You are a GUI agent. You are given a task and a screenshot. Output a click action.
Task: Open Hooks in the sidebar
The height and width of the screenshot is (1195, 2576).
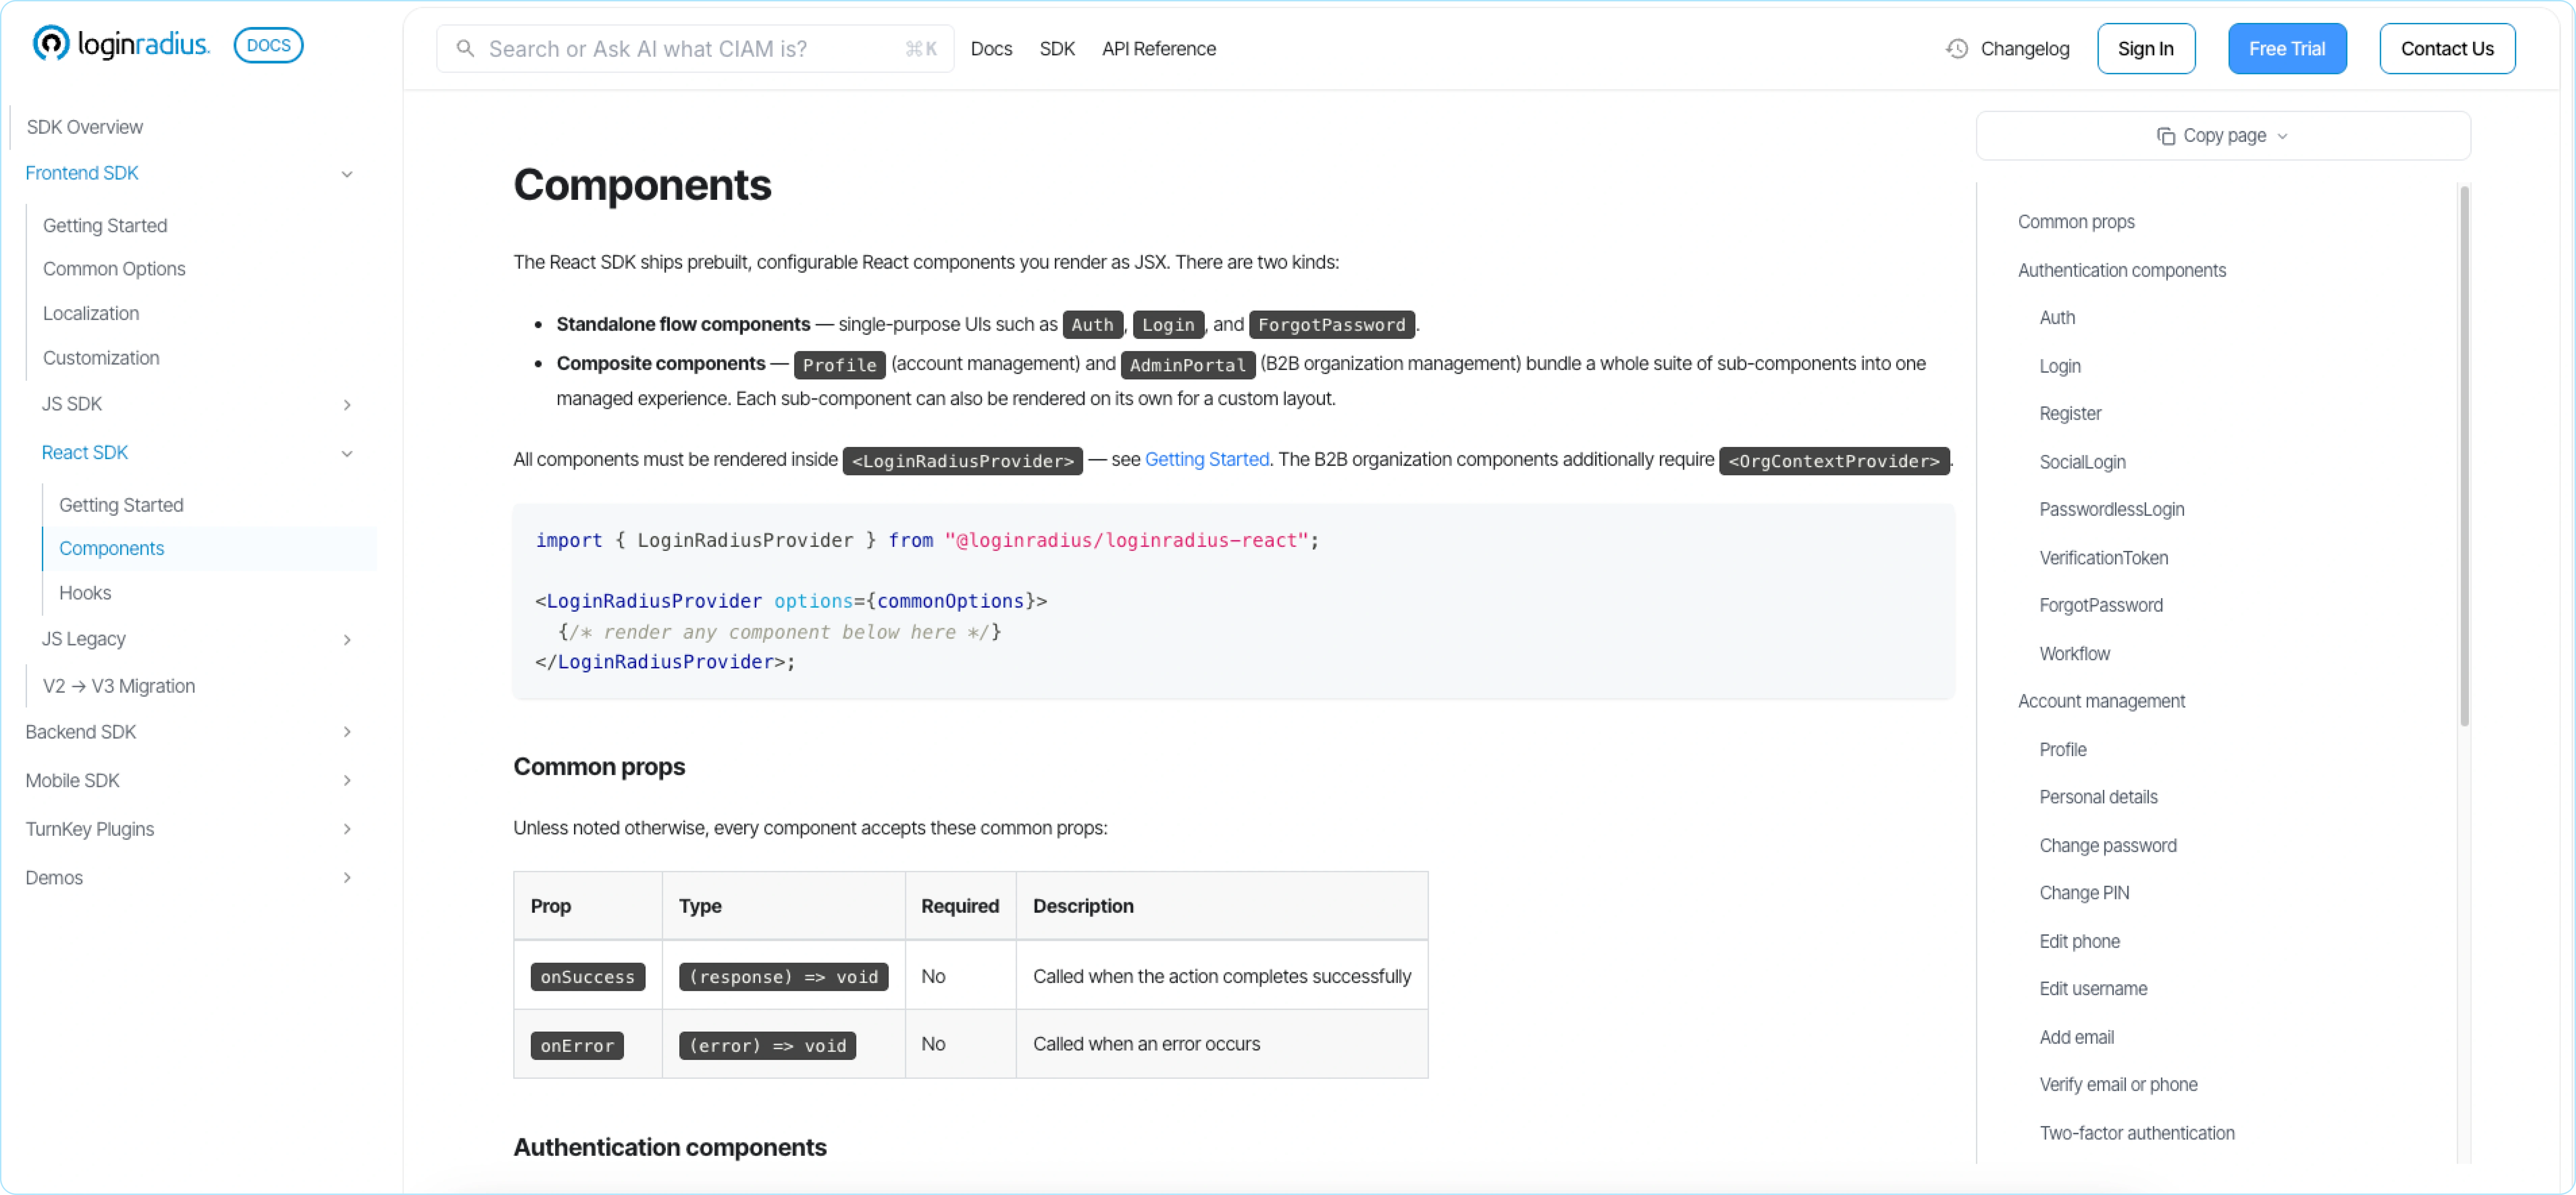[x=85, y=593]
